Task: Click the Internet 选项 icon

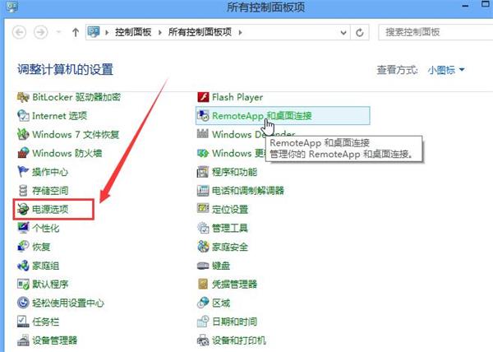Action: tap(23, 116)
